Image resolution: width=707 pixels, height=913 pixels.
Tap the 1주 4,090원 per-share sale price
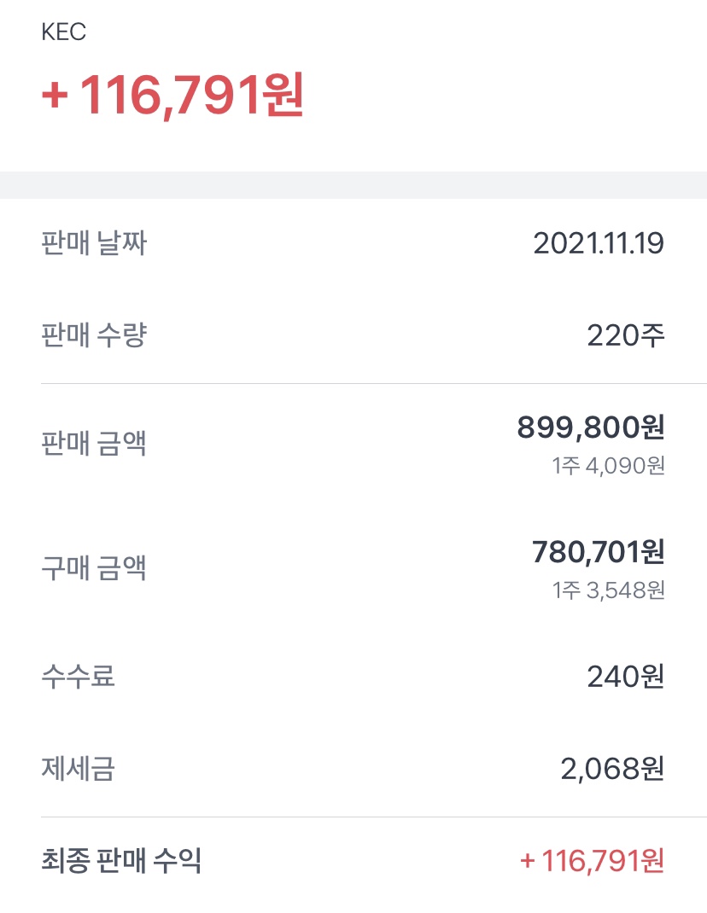(608, 466)
